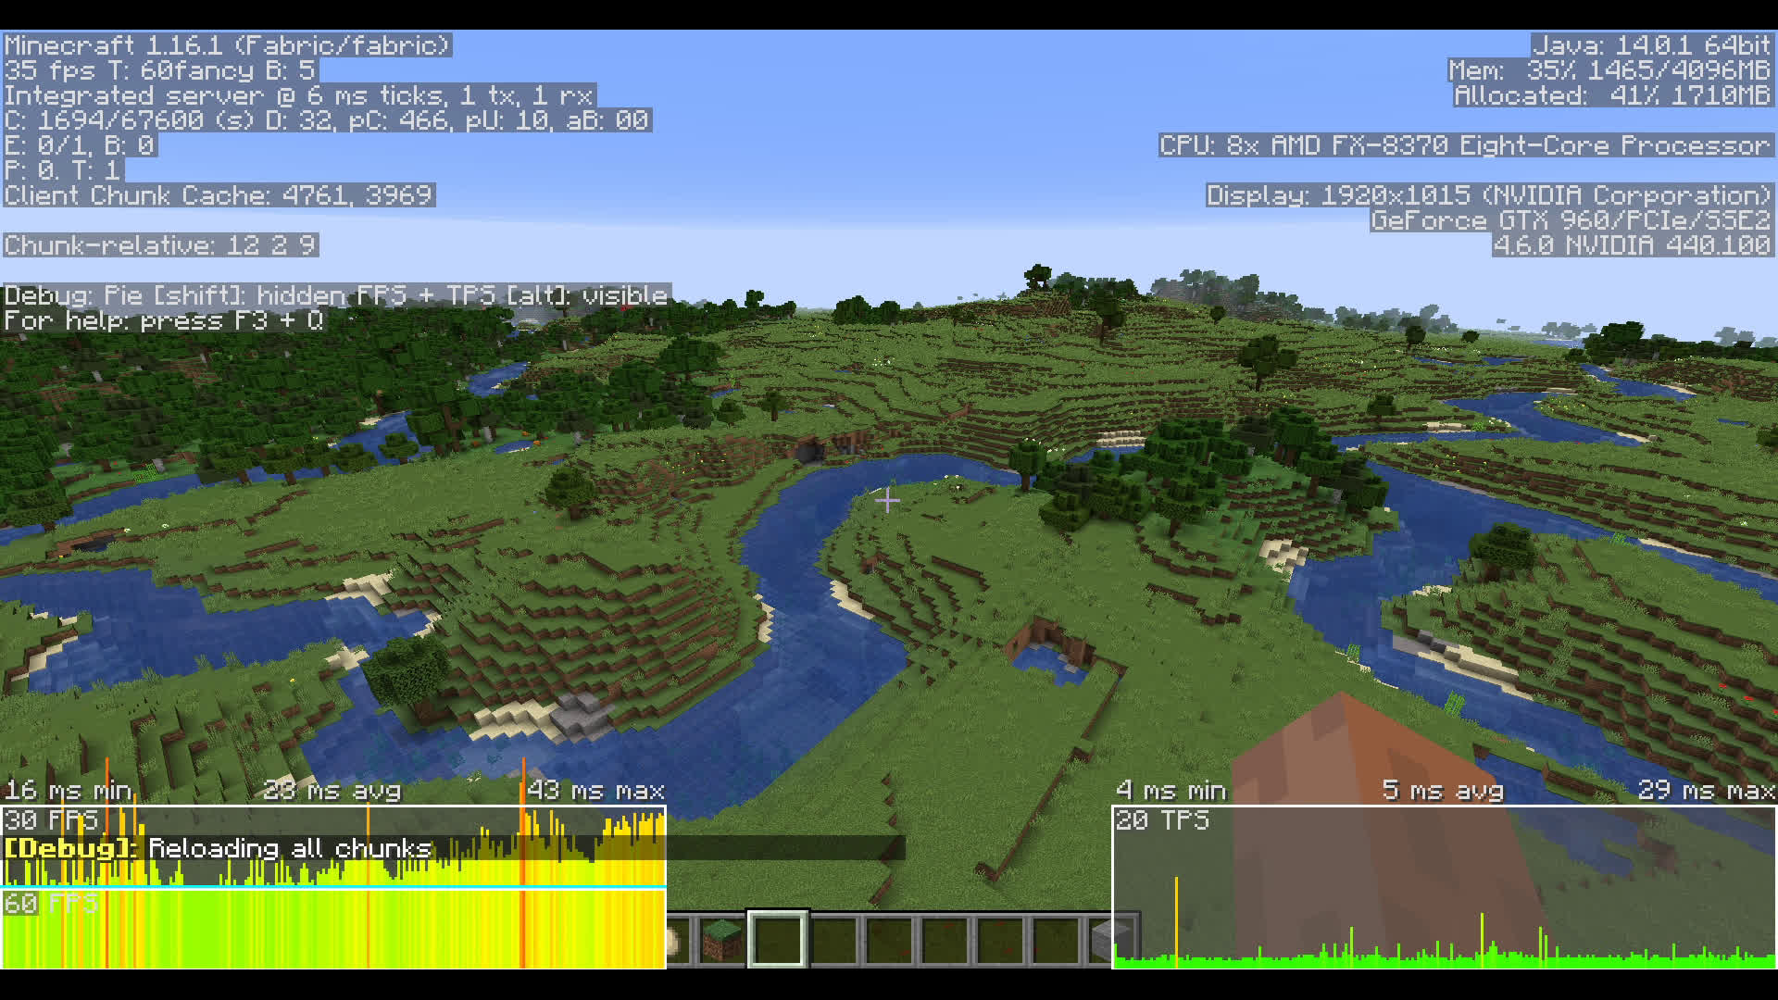Click the yellow FPS frame-time graph

[333, 931]
